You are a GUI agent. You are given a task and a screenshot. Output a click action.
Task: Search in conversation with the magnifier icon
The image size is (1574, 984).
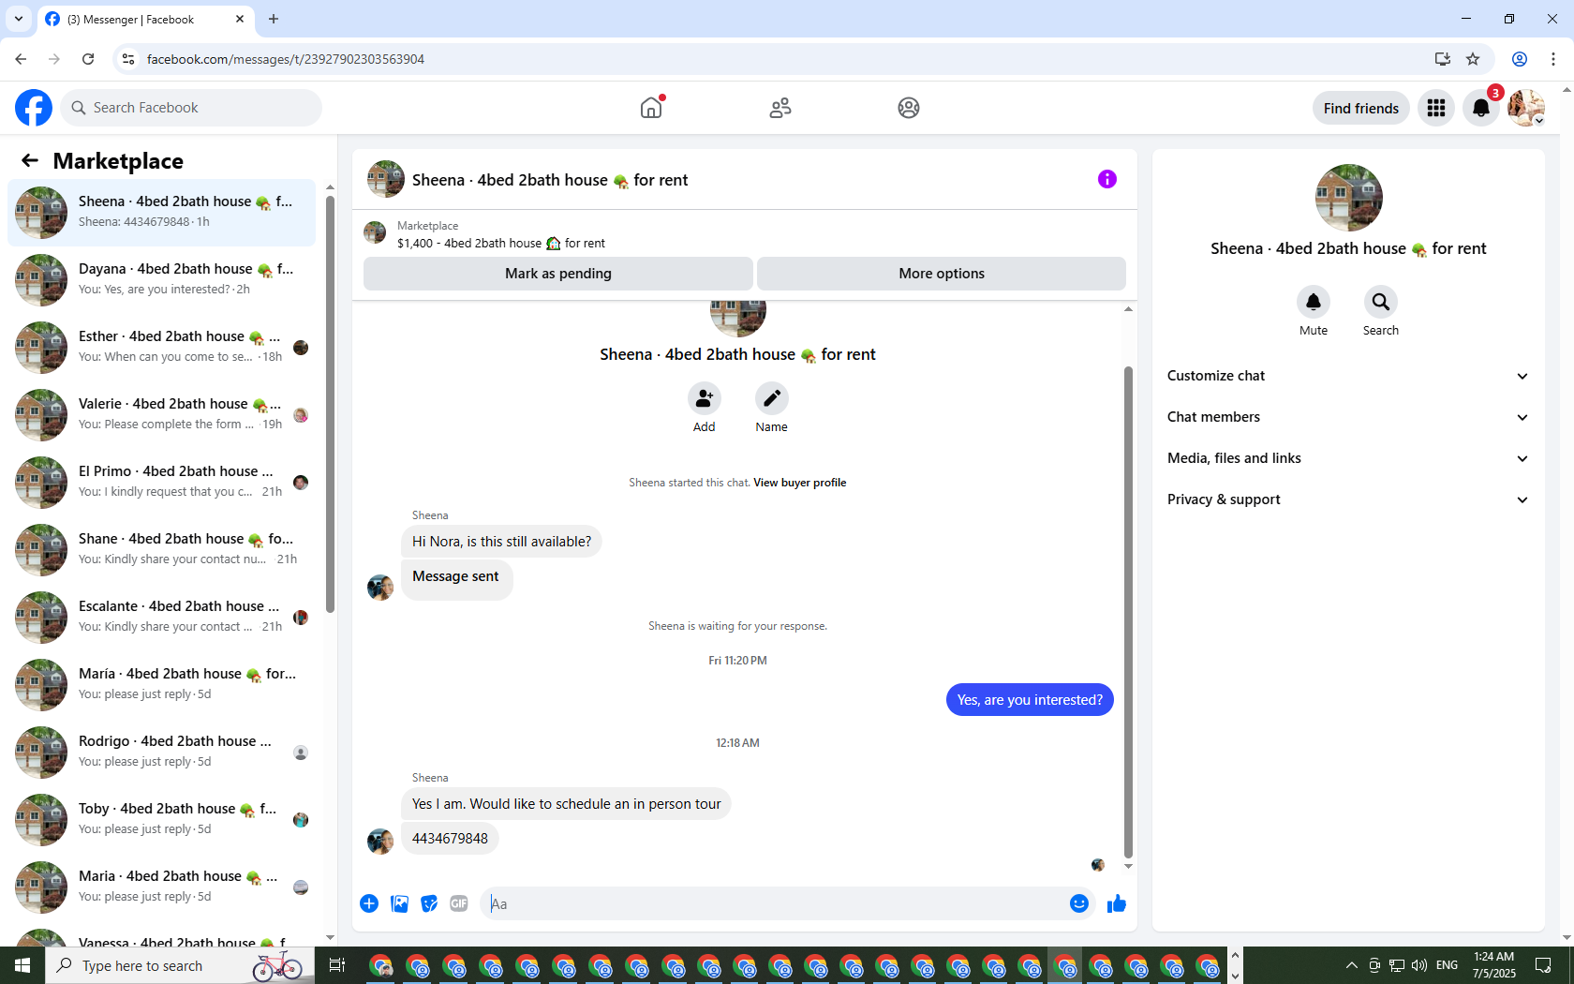click(1381, 302)
